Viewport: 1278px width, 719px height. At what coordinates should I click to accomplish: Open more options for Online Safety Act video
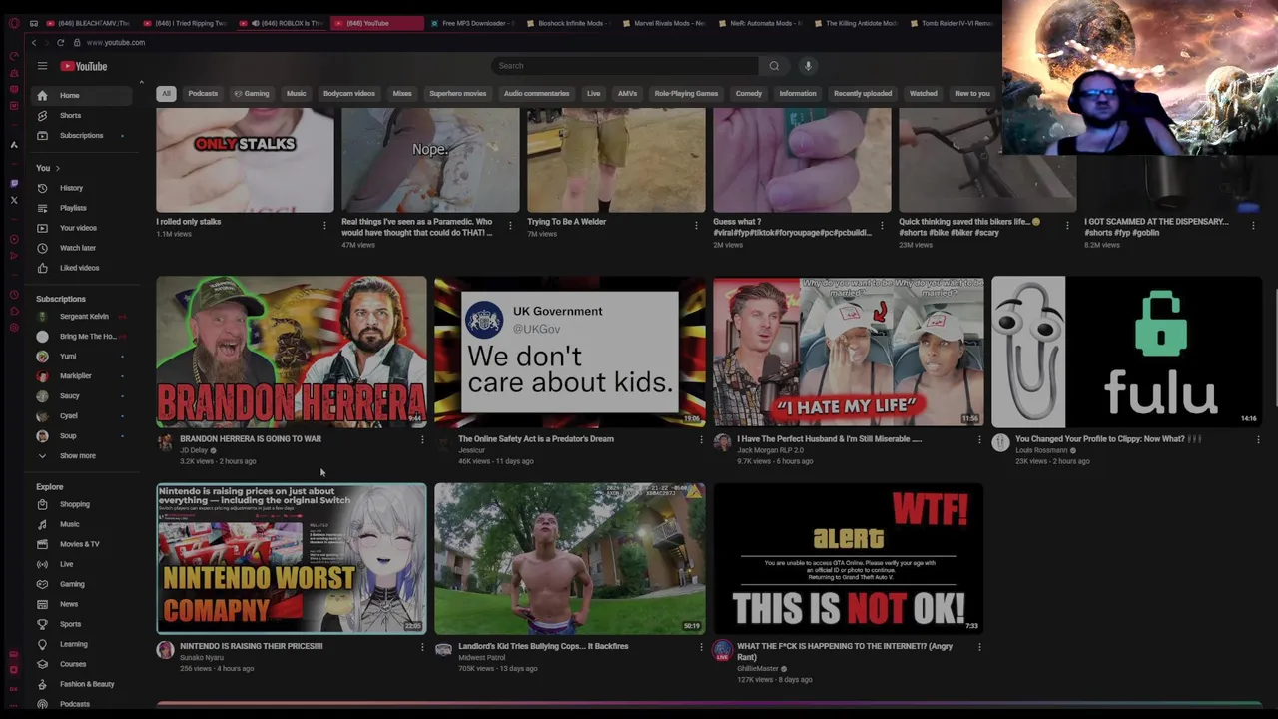pyautogui.click(x=701, y=439)
